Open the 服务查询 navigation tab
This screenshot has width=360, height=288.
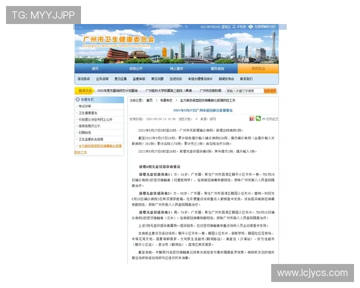coord(217,68)
